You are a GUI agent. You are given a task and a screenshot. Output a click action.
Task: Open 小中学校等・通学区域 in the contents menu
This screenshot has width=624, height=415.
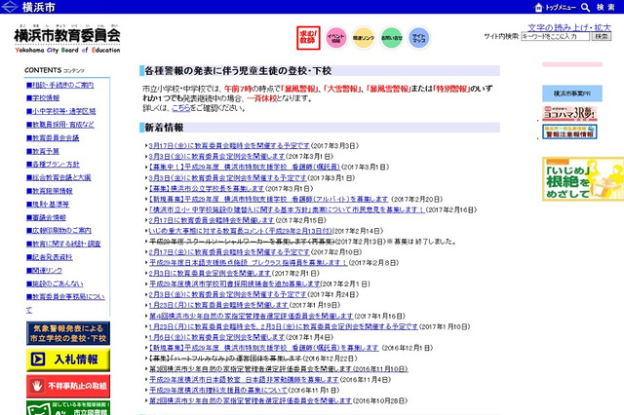click(x=60, y=111)
